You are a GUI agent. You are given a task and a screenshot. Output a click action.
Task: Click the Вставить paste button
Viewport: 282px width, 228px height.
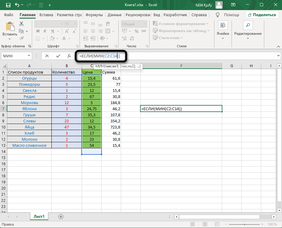click(10, 31)
